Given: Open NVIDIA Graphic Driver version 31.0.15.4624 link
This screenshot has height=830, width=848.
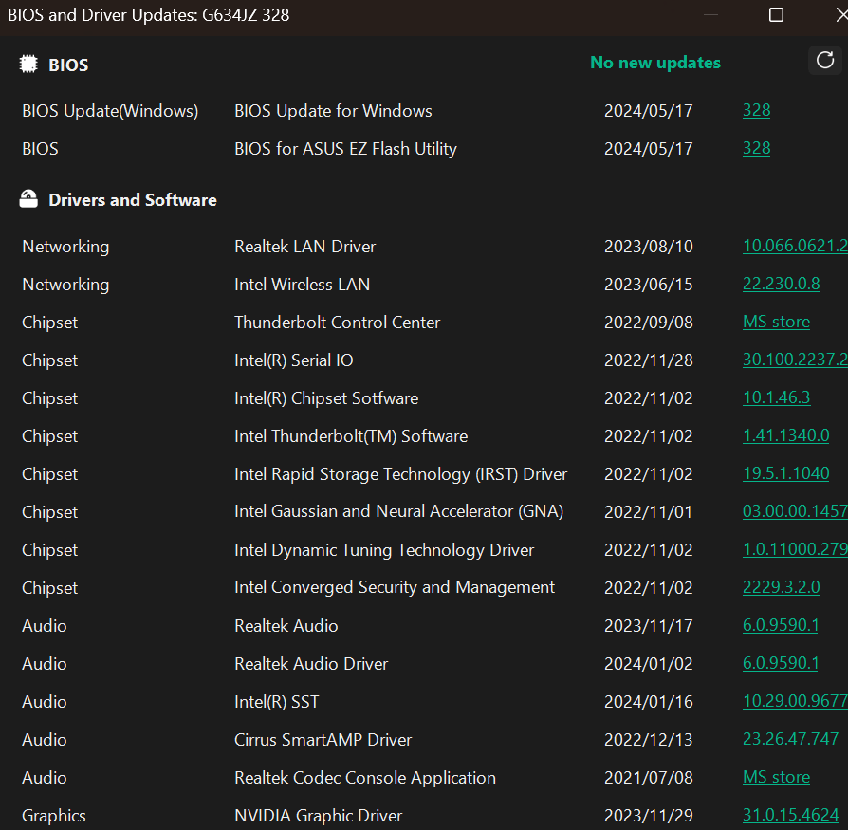Looking at the screenshot, I should (790, 814).
